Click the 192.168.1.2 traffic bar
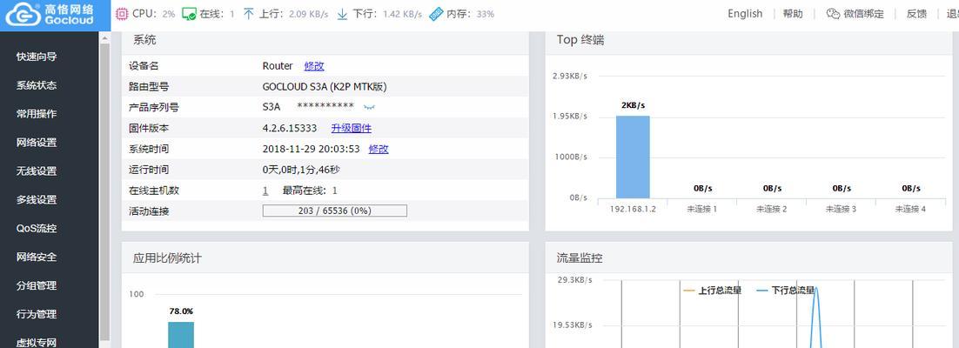Image resolution: width=959 pixels, height=348 pixels. pos(633,157)
